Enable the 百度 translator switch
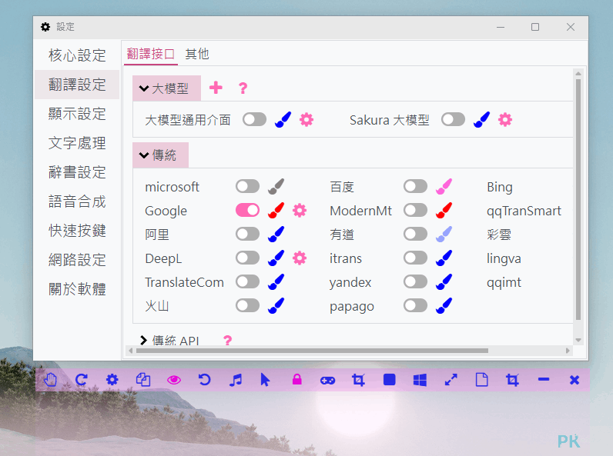Image resolution: width=613 pixels, height=456 pixels. point(416,186)
